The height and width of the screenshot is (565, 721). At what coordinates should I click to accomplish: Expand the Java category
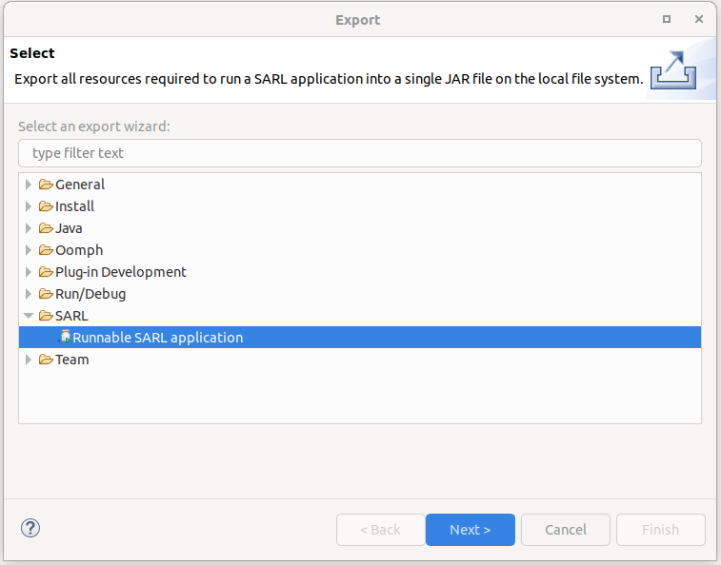click(29, 228)
